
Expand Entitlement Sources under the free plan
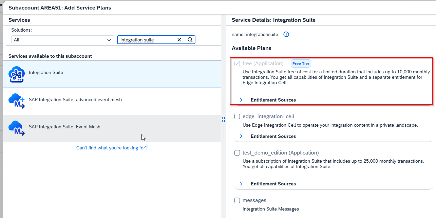pos(273,100)
